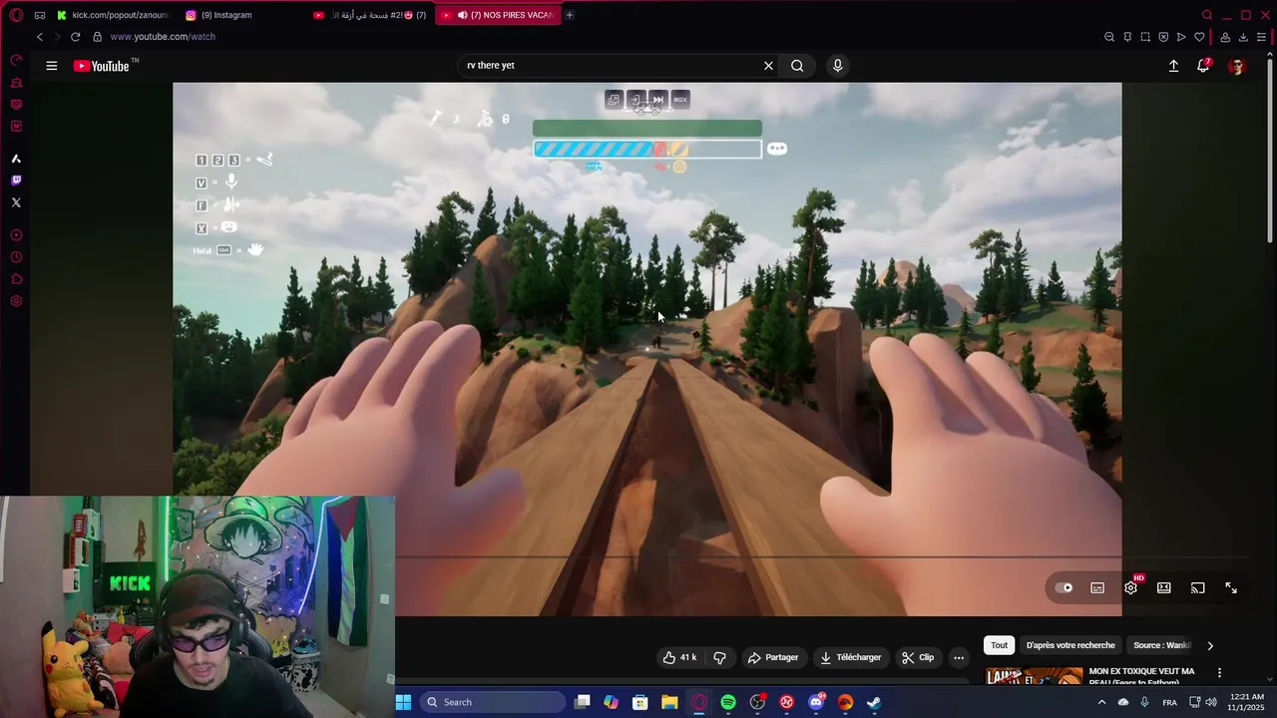This screenshot has width=1277, height=718.
Task: Pin the page with the pinboard icon
Action: tap(1127, 37)
